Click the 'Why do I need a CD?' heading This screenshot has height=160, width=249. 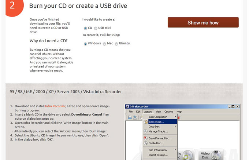coord(49,41)
